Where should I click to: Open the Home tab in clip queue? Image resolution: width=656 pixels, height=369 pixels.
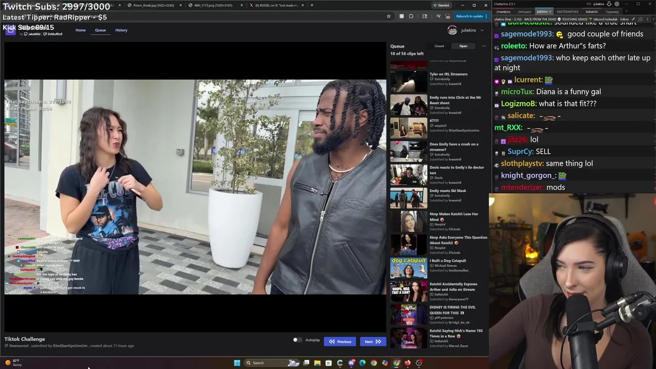tap(80, 30)
